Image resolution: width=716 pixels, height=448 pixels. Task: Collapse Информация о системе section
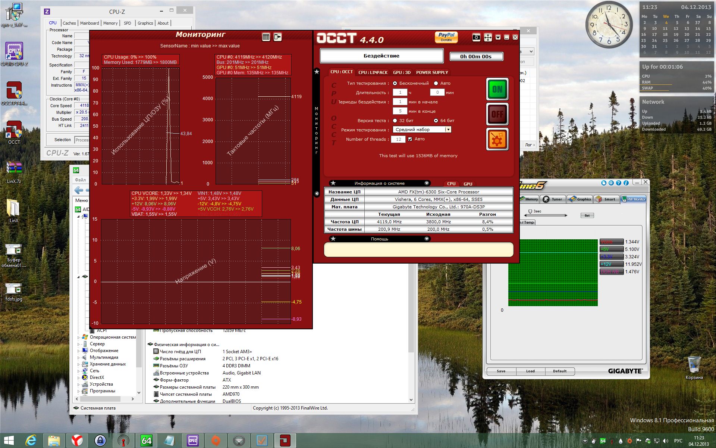tap(427, 183)
